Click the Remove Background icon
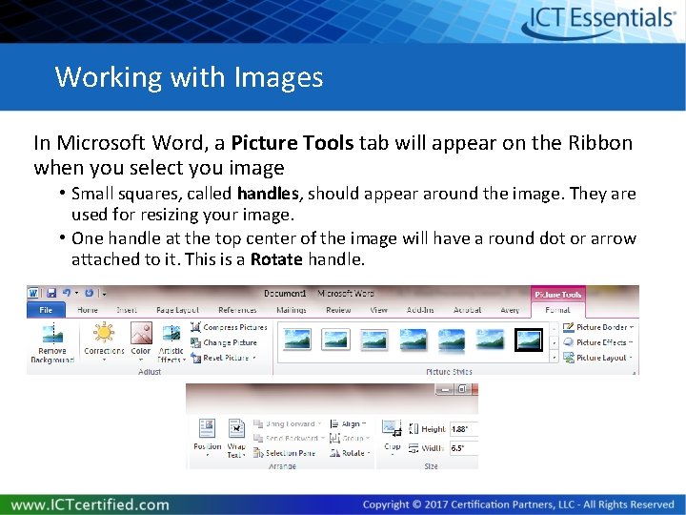The image size is (686, 515). pyautogui.click(x=52, y=335)
